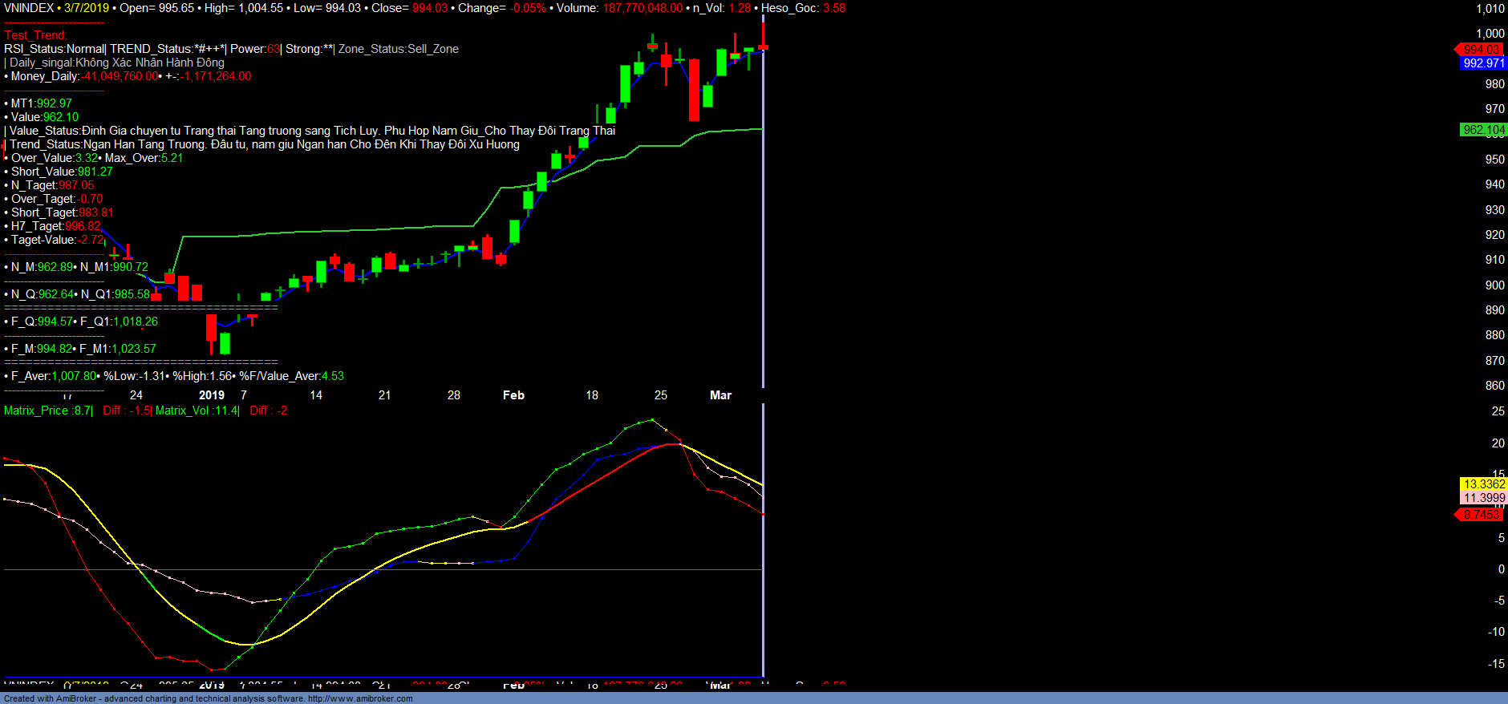Click the vertical date cursor line
This screenshot has height=704, width=1508.
tap(763, 241)
